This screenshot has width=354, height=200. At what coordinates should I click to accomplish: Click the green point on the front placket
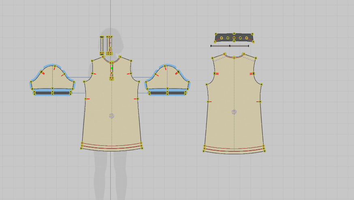coord(112,68)
